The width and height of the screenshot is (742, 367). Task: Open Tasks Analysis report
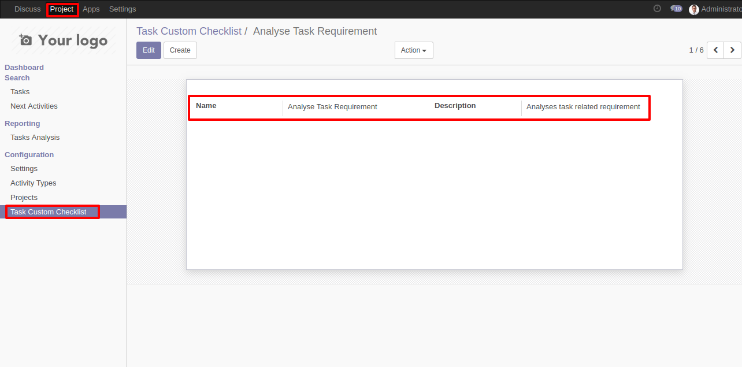pos(35,138)
